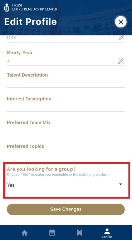Viewport: 132px width, 240px height.
Task: Close the Edit Profile screen
Action: pyautogui.click(x=121, y=22)
